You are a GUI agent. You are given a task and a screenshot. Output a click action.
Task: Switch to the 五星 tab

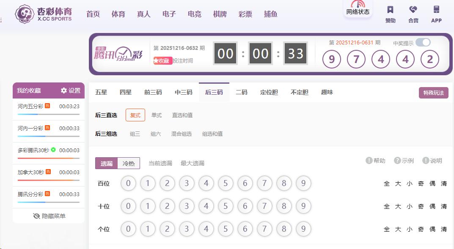coord(101,92)
